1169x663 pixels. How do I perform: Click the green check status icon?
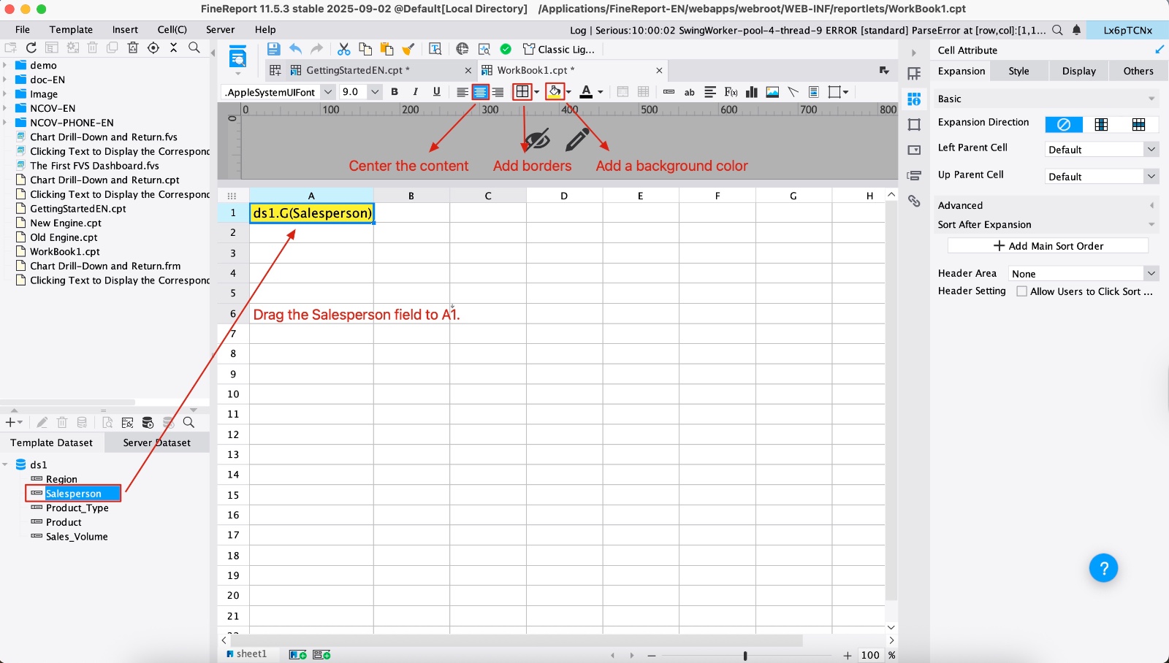click(x=506, y=49)
